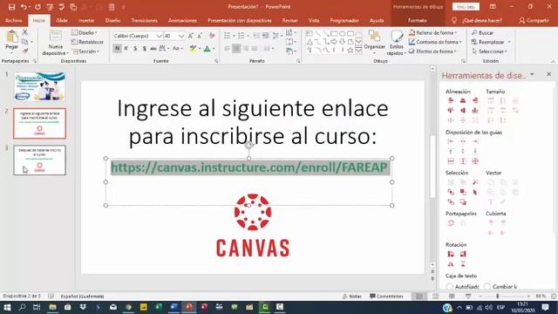This screenshot has width=558, height=314.
Task: Align objects to bottom in pane
Action: (475, 111)
